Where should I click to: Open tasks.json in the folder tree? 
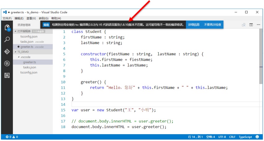pos(33,67)
